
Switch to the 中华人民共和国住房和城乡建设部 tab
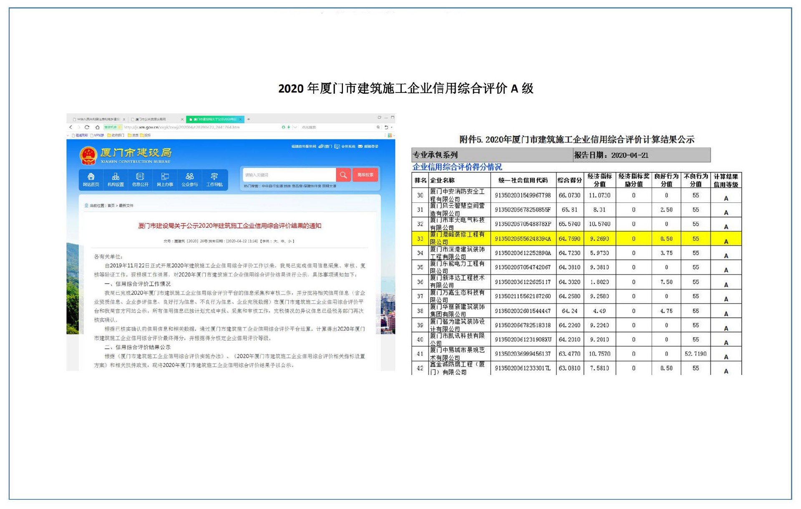point(99,119)
